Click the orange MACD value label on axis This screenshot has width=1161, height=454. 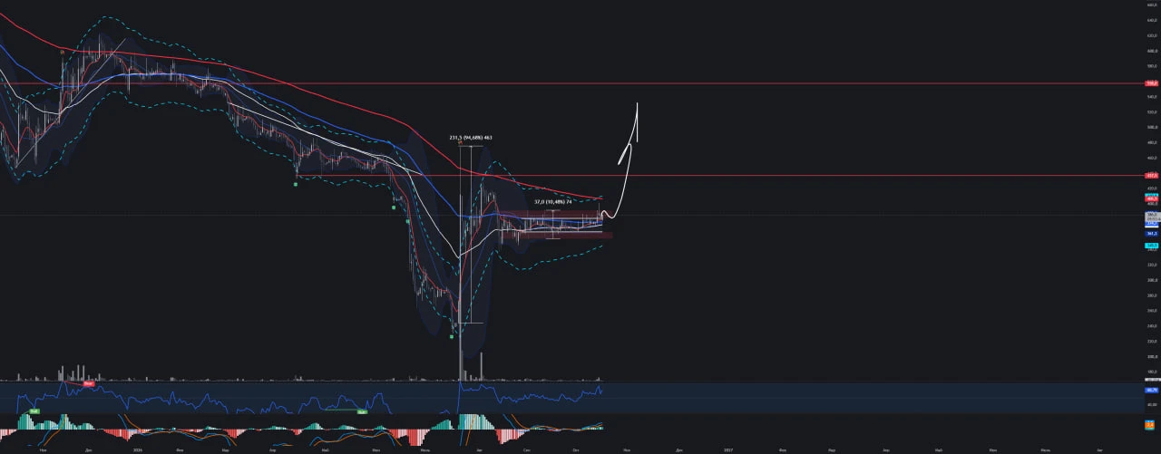pos(1152,423)
